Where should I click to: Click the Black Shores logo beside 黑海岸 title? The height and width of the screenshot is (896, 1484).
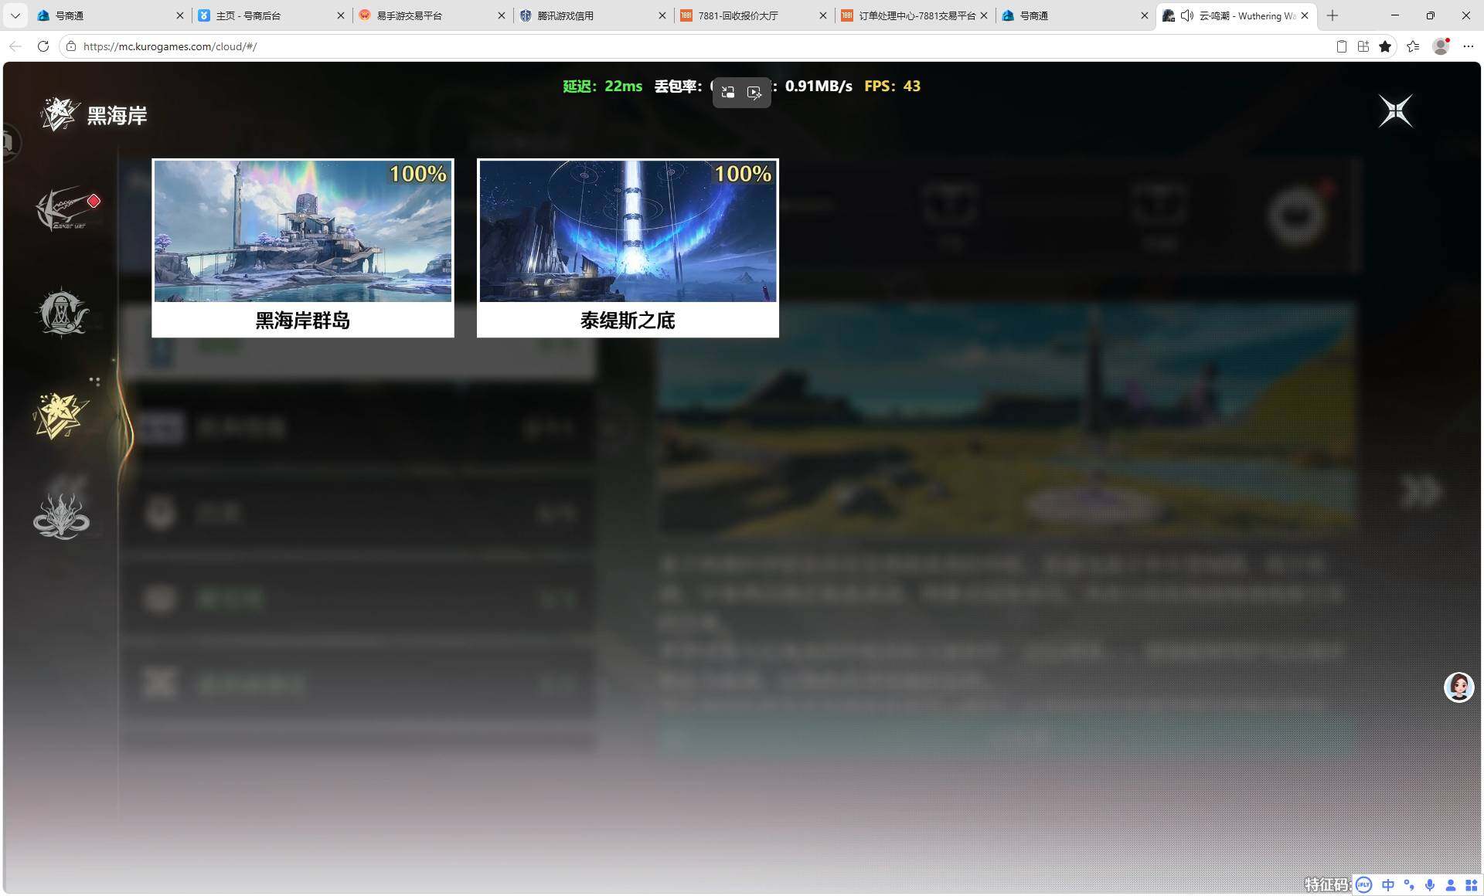point(60,114)
